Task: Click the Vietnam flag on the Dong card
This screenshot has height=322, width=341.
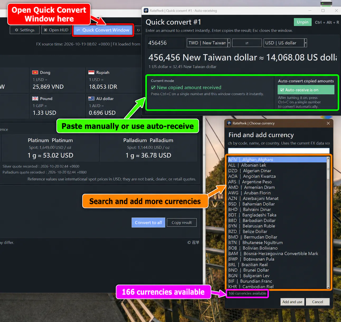Action: [x=35, y=72]
